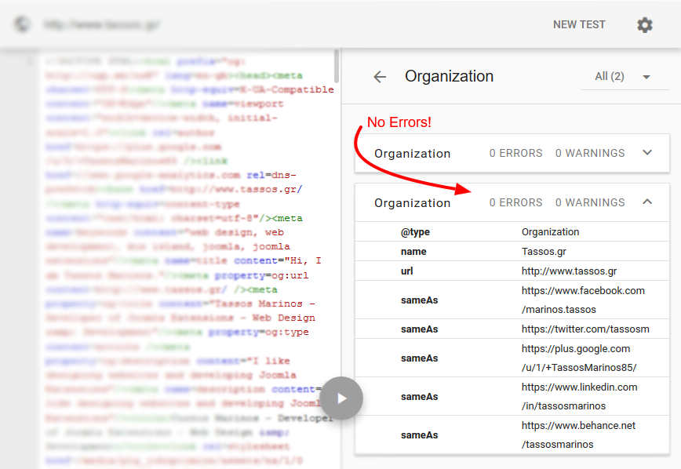Select the sameAs label in the behance row
This screenshot has height=469, width=681.
click(x=419, y=435)
